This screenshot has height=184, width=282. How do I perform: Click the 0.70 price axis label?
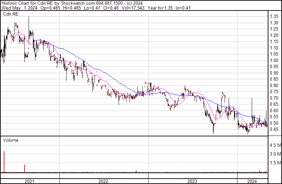coord(274,98)
